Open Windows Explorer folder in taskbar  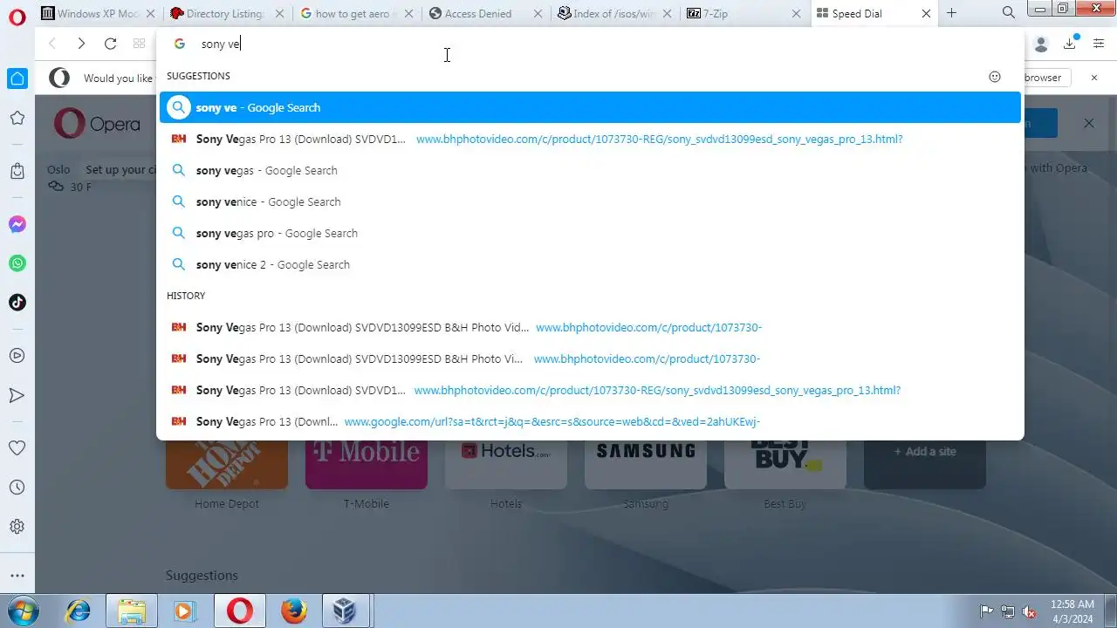131,611
